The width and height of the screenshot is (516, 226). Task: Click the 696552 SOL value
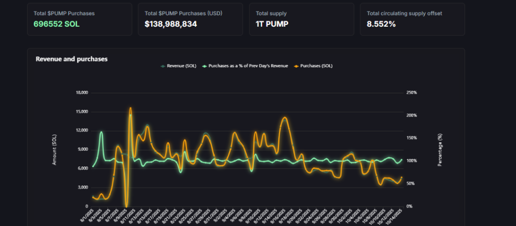pyautogui.click(x=56, y=24)
